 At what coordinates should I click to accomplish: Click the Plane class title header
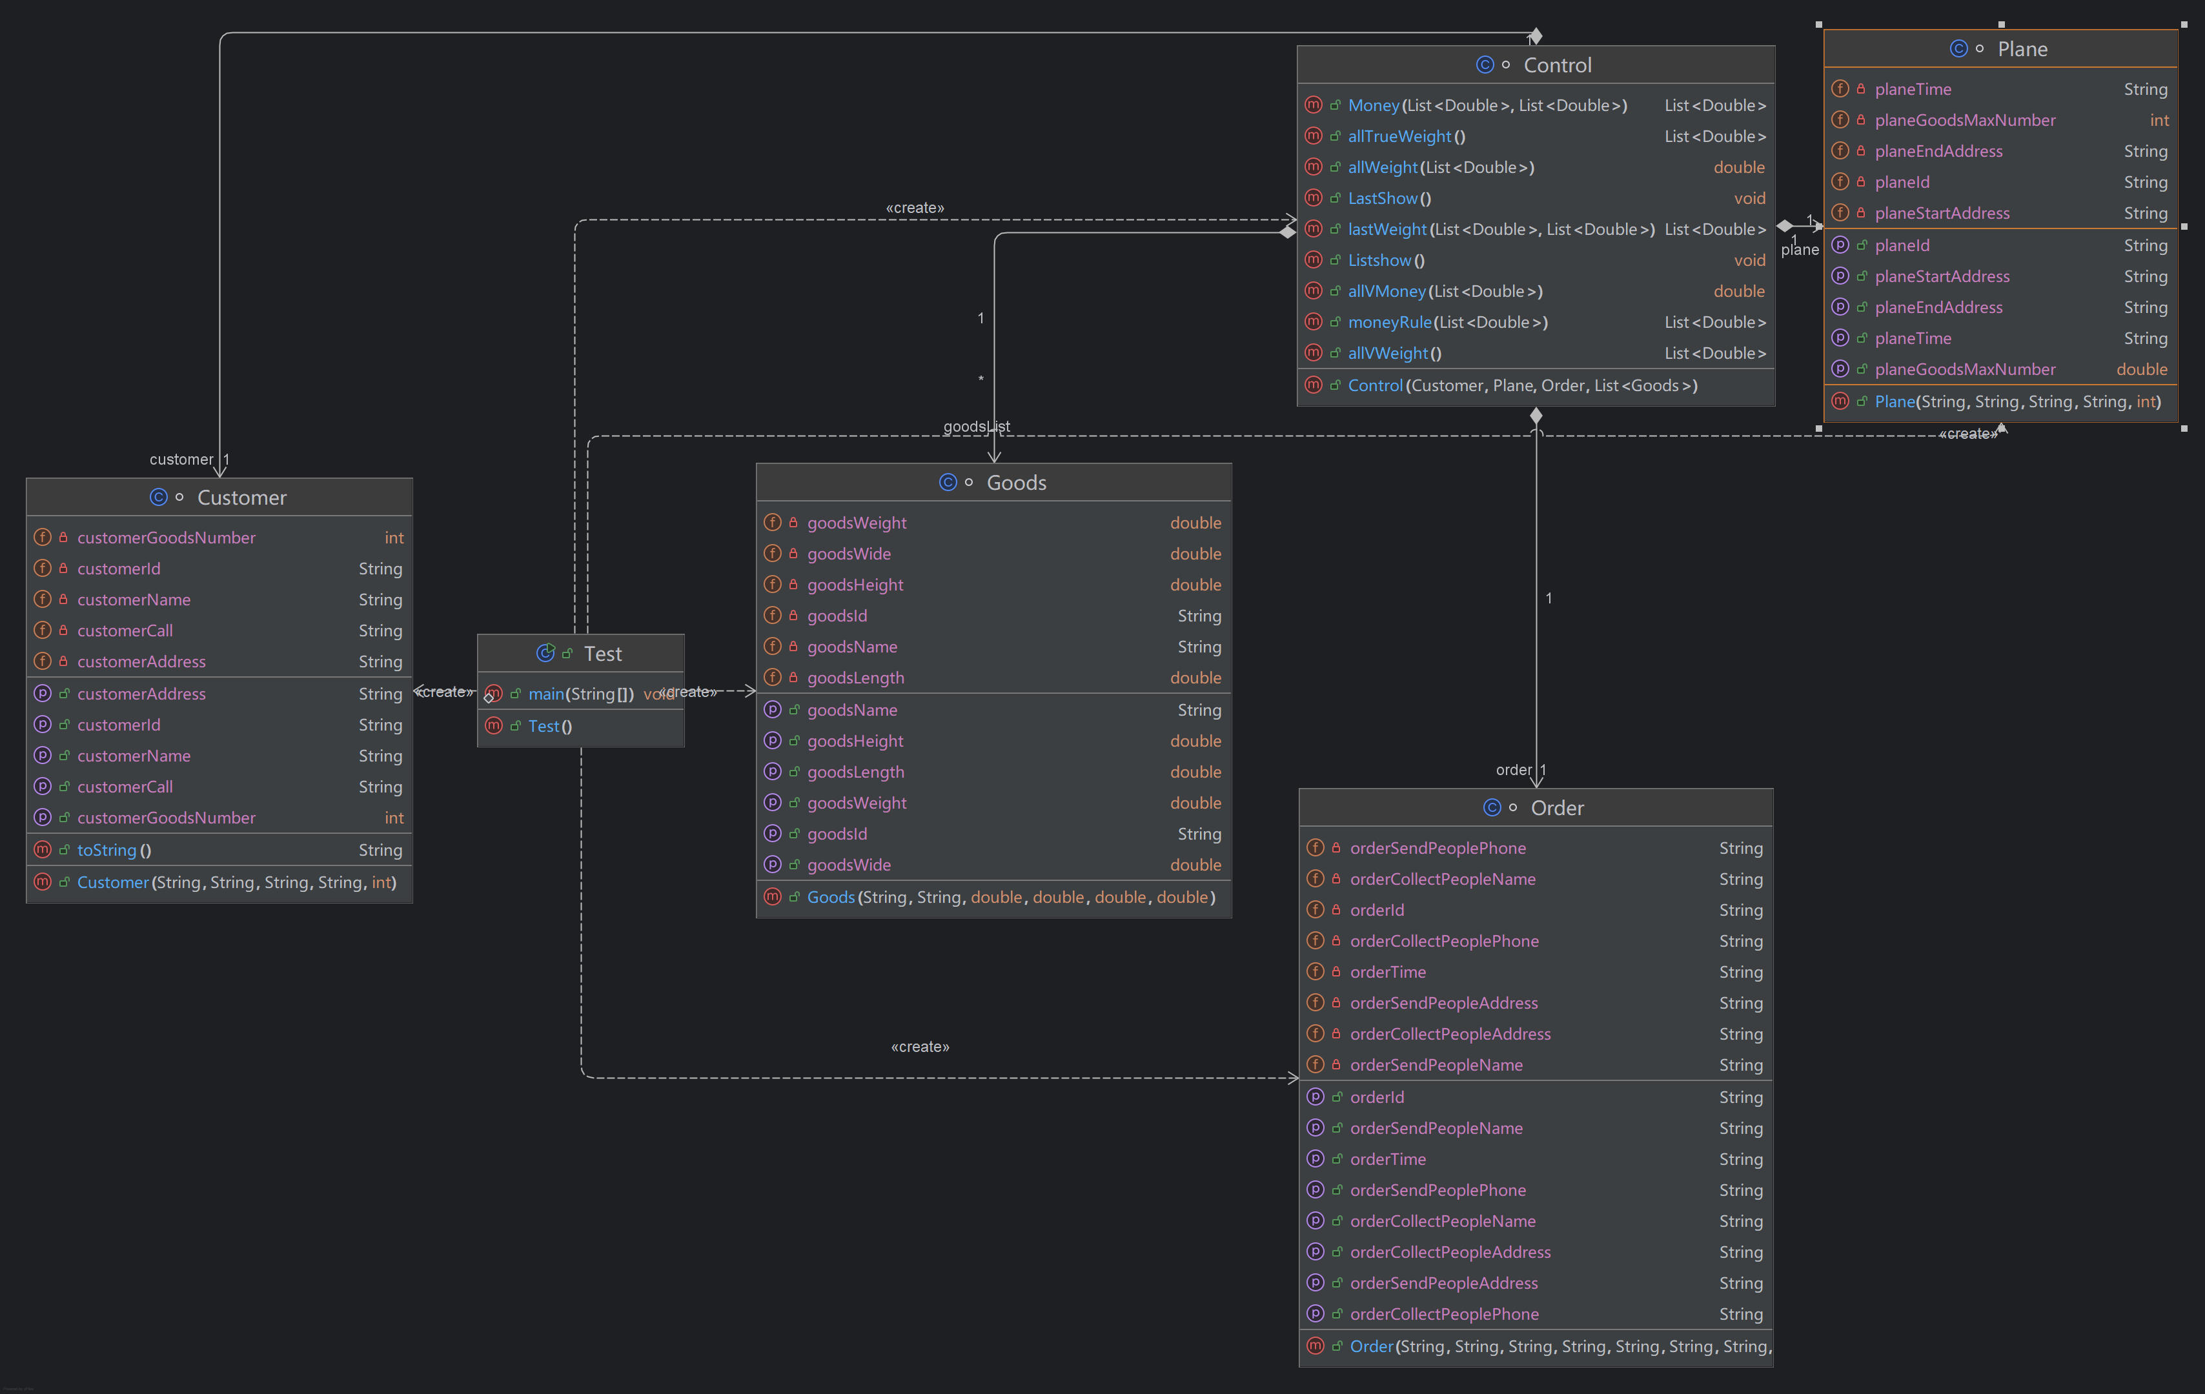tap(2022, 48)
